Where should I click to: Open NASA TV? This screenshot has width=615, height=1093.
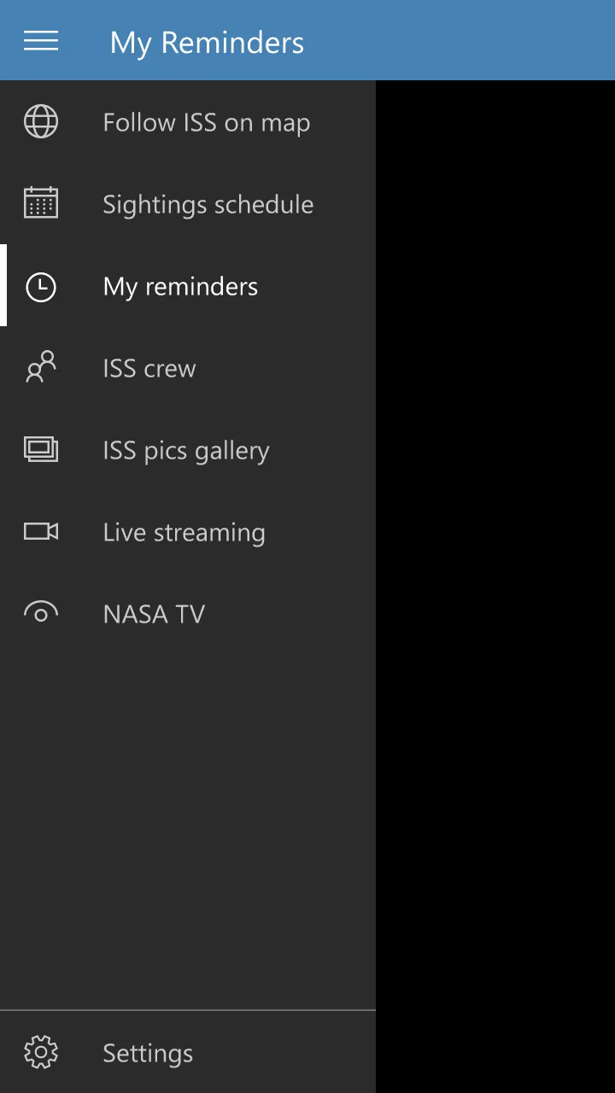(x=188, y=614)
